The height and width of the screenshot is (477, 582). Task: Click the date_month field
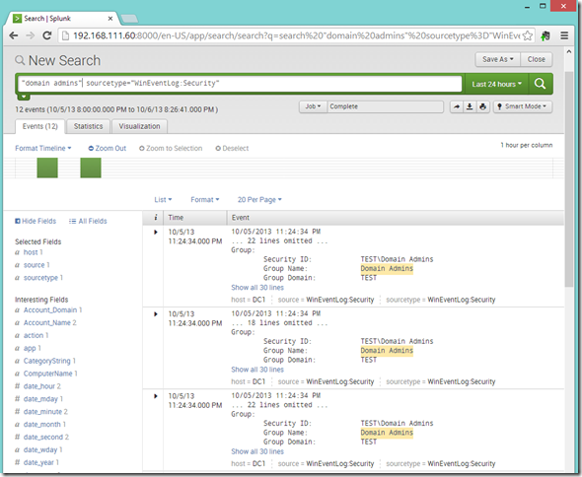42,425
